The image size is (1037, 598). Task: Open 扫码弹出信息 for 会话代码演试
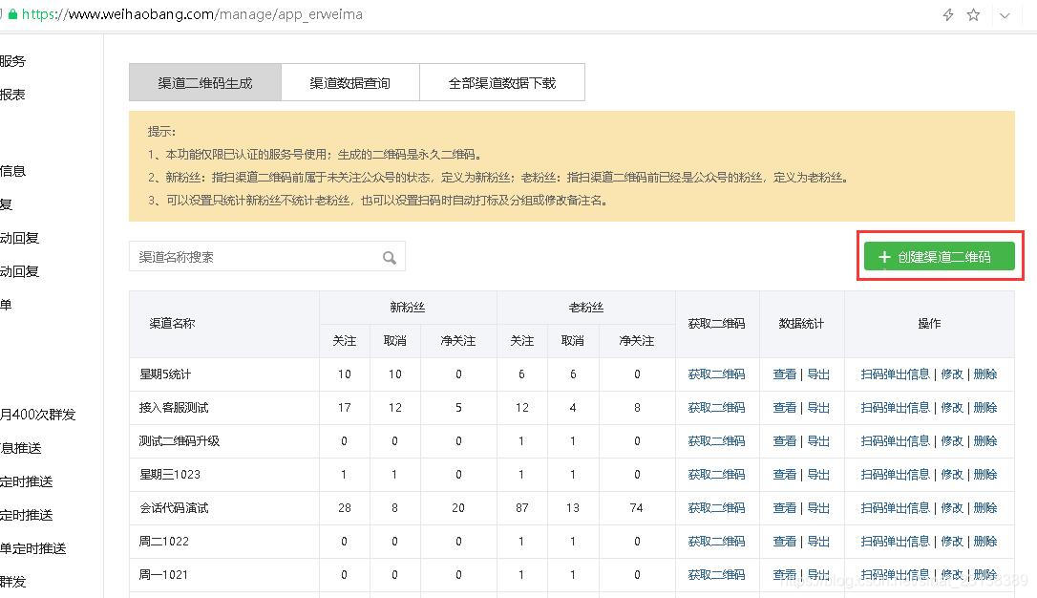pos(896,508)
